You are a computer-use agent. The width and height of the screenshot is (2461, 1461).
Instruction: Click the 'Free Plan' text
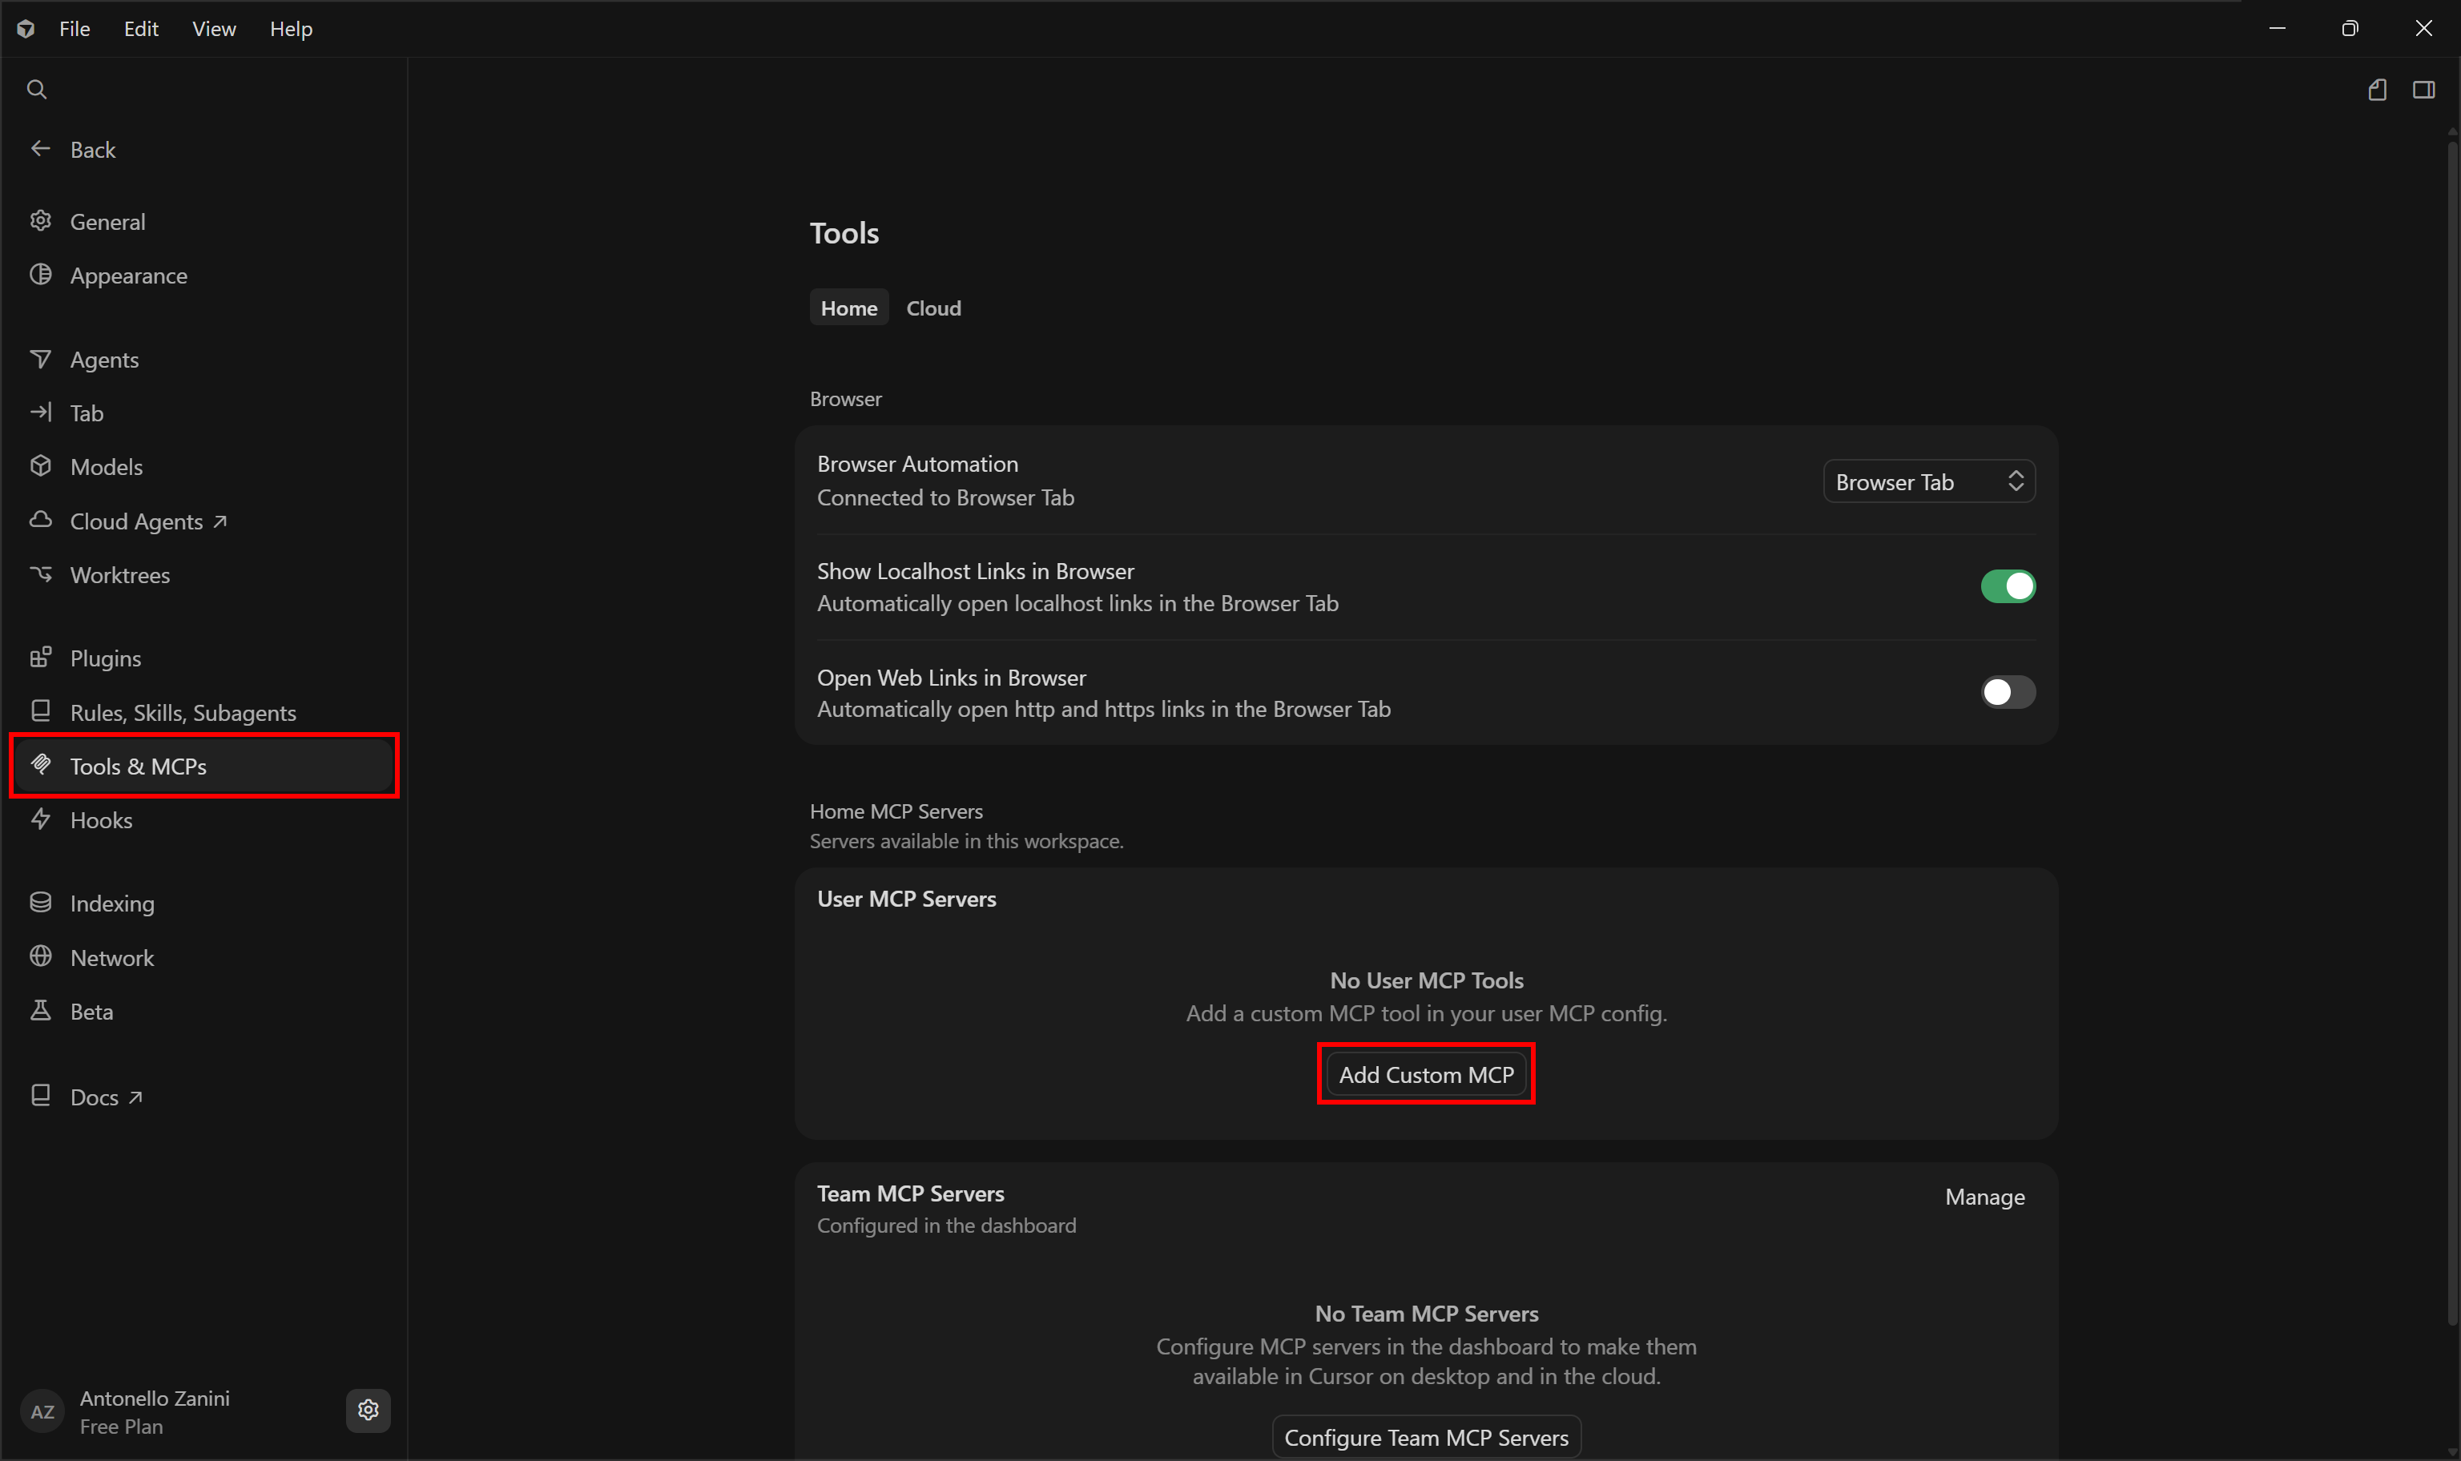click(x=121, y=1427)
